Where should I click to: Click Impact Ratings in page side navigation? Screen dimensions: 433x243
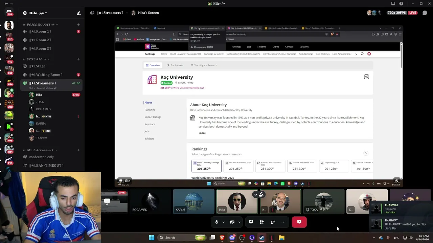pyautogui.click(x=153, y=117)
